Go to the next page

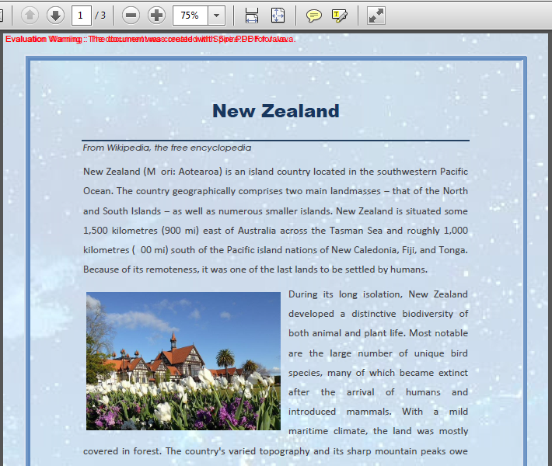point(55,15)
